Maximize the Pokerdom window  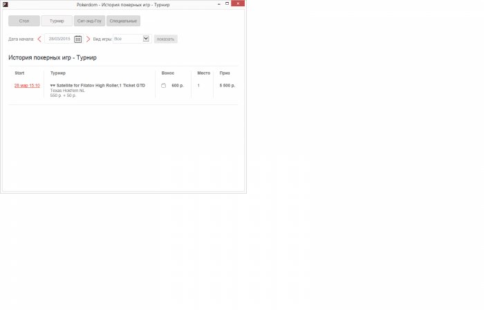coord(227,3)
